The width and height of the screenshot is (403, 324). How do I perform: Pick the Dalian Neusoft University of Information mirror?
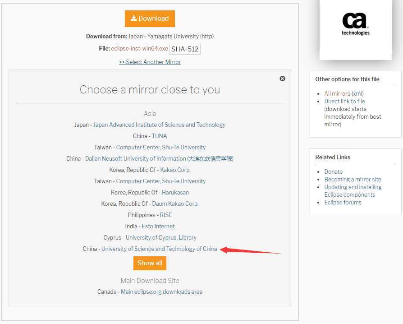(159, 158)
